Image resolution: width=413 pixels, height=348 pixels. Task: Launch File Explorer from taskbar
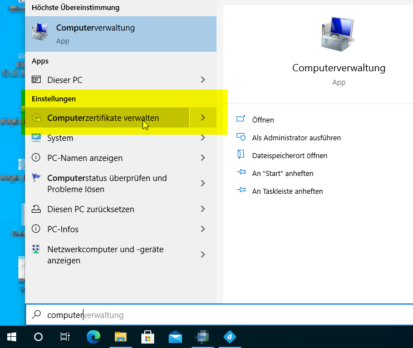[x=121, y=337]
